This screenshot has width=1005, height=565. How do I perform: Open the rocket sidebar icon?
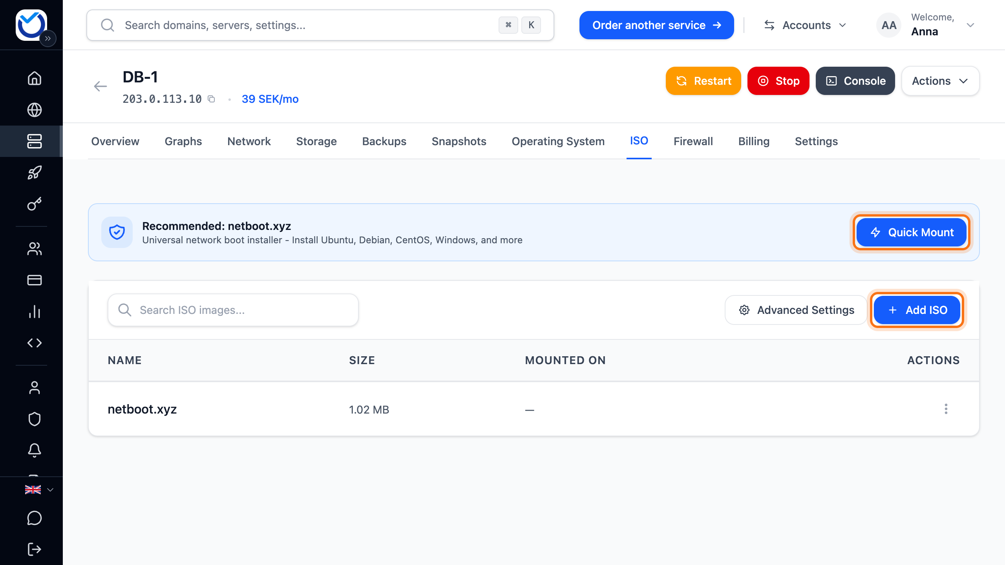(x=35, y=173)
